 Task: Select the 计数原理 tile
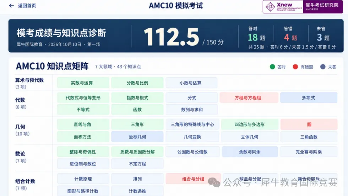click(83, 179)
